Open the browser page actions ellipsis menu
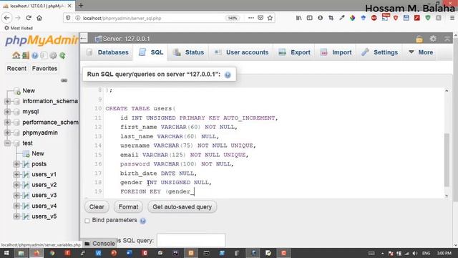This screenshot has width=458, height=258. tap(251, 18)
